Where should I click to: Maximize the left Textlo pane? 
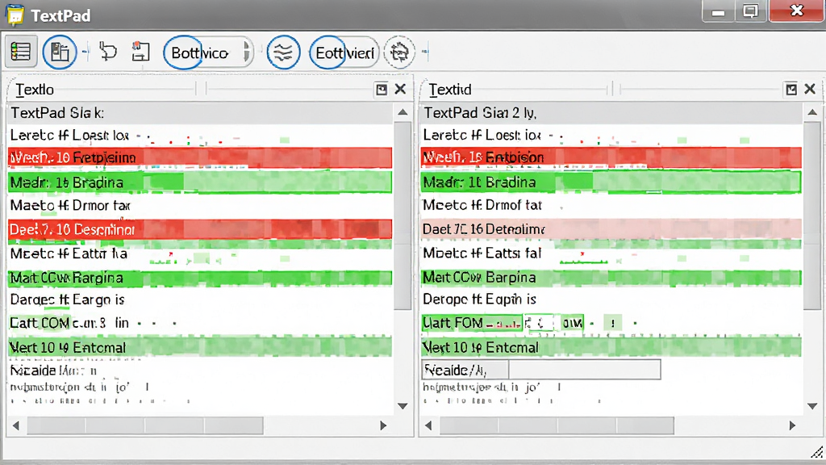(x=382, y=89)
